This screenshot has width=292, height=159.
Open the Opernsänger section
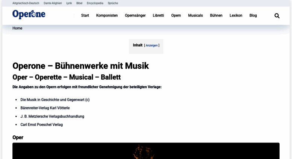coord(135,15)
